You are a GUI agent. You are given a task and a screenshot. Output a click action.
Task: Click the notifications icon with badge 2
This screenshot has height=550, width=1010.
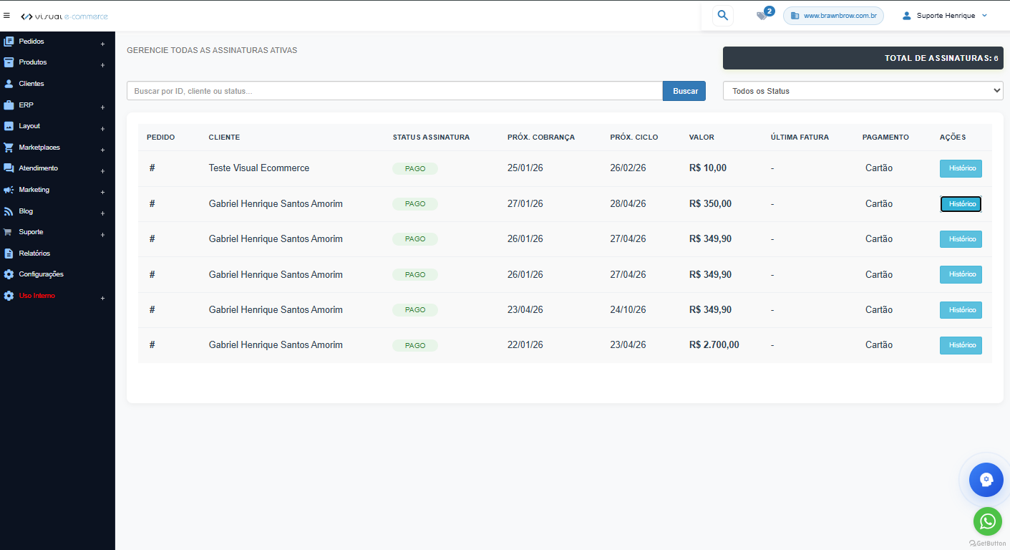pos(763,15)
